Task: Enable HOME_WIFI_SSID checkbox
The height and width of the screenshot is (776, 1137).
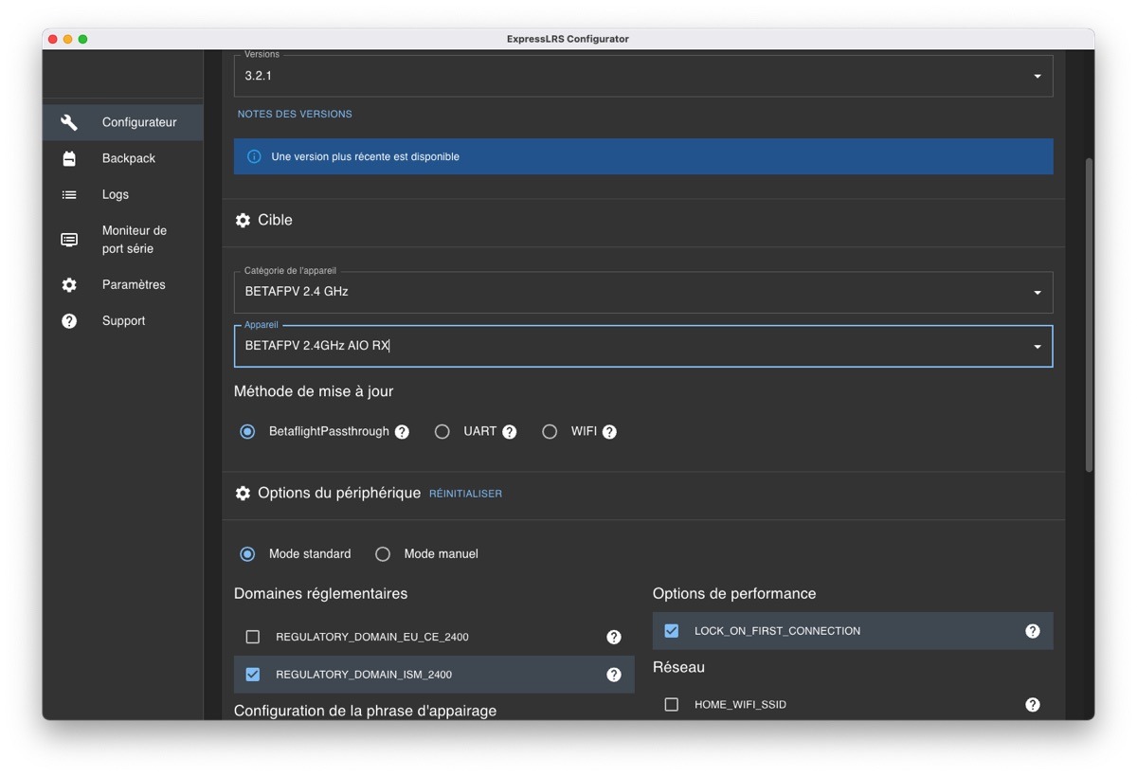Action: pyautogui.click(x=672, y=705)
